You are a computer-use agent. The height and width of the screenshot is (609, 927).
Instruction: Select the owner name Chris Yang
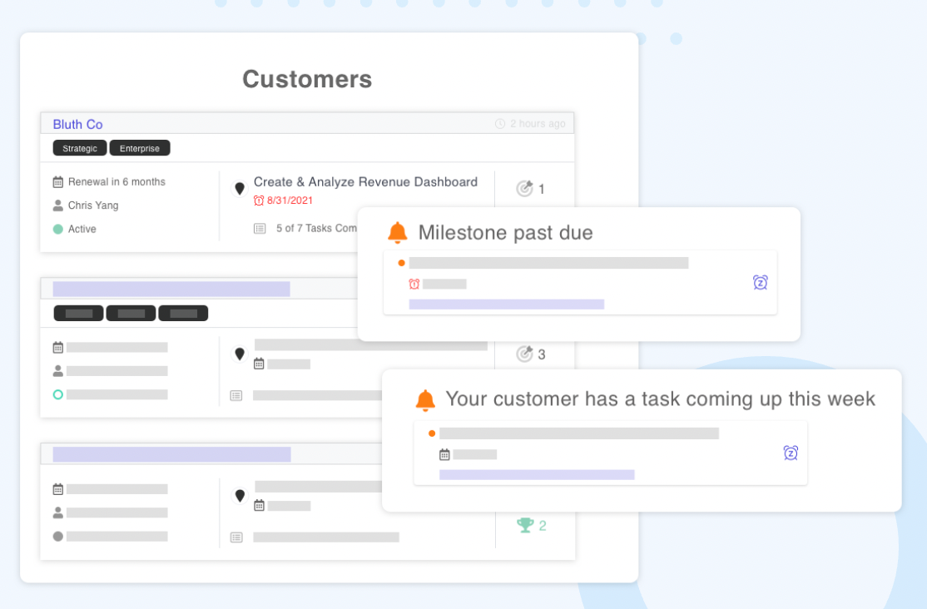[93, 205]
